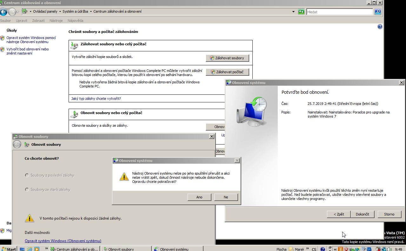Click the Dokončit button
Viewport: 406px width, 251px height.
(x=363, y=214)
